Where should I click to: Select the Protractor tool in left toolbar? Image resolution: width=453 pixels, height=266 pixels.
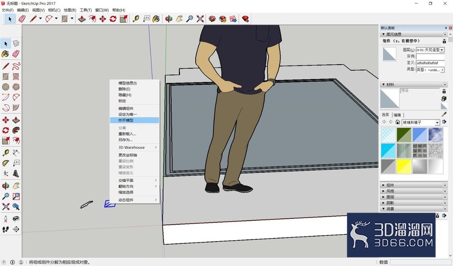[6, 163]
